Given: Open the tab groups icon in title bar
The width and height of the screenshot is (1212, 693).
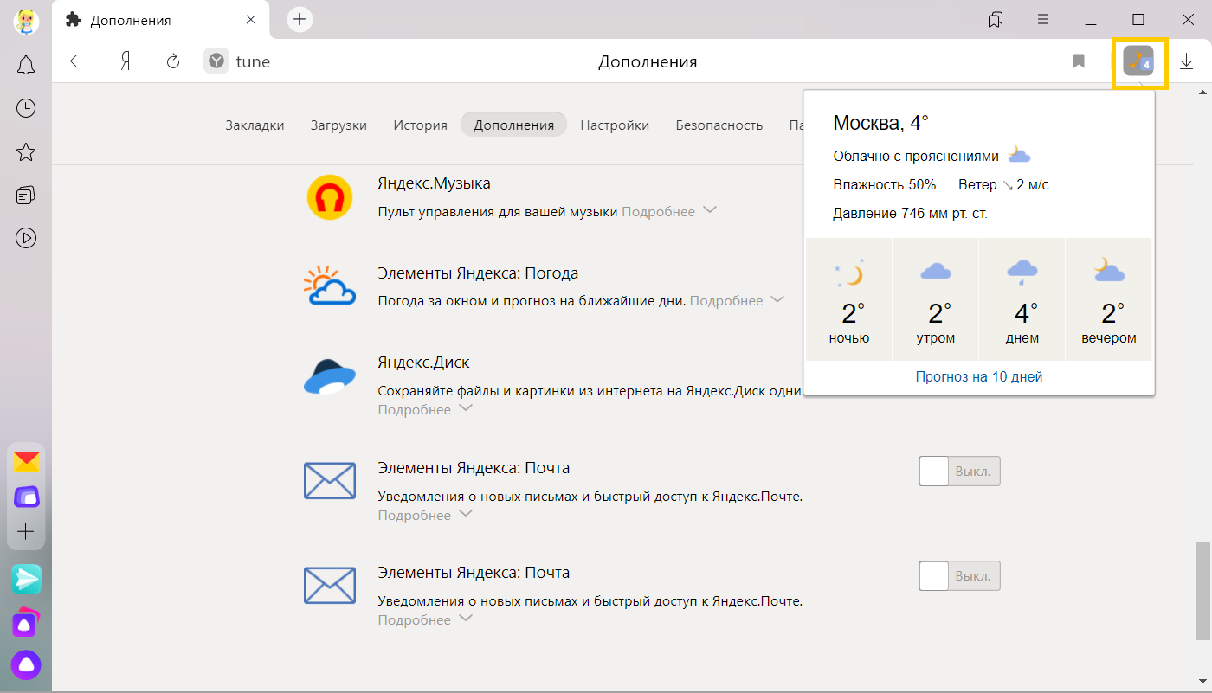Looking at the screenshot, I should [996, 19].
